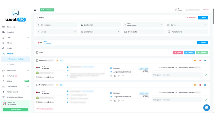Collapse the Integrari sidebar section
The image size is (214, 120).
(x=16, y=54)
